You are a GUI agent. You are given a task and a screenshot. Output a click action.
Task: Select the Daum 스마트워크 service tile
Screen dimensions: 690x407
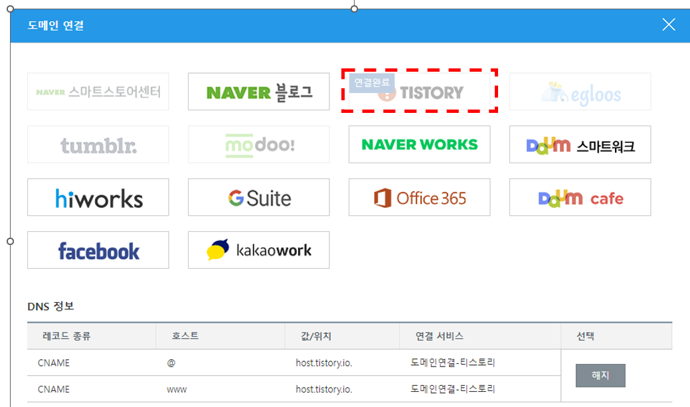[x=580, y=144]
